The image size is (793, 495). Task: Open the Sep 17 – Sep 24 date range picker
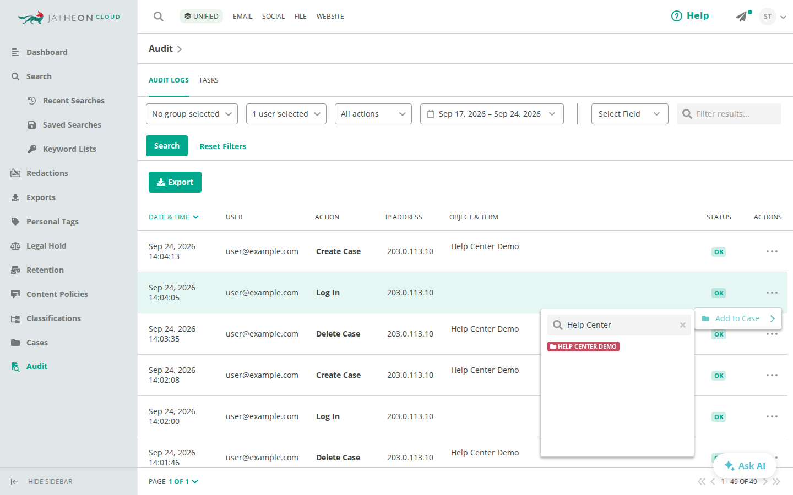pyautogui.click(x=492, y=114)
